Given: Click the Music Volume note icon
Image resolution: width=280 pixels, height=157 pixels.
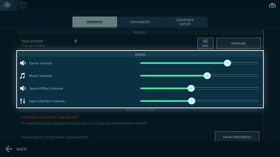Looking at the screenshot, I should tap(22, 76).
